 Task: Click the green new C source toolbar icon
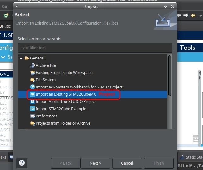(6, 15)
